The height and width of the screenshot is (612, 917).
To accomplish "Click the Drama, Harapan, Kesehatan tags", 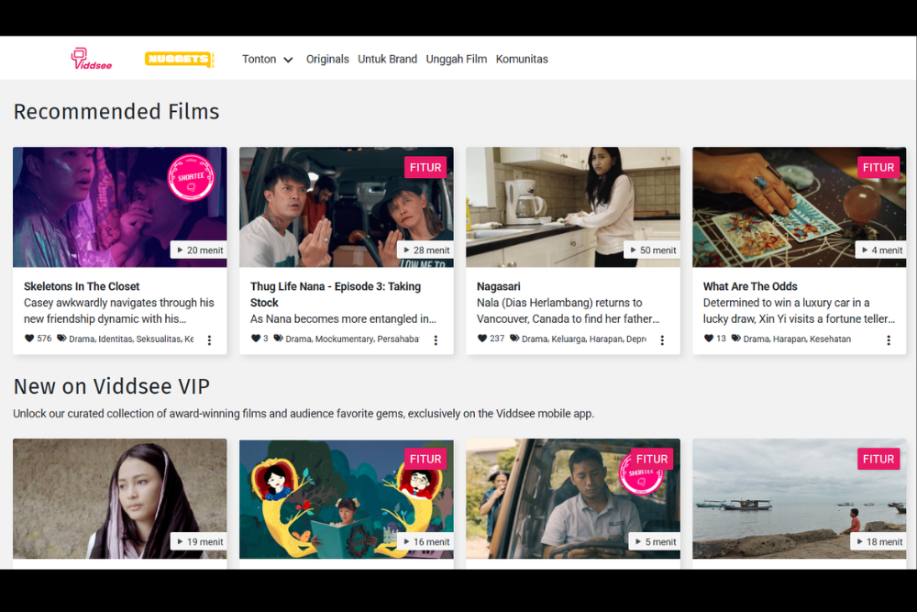I will pos(797,339).
